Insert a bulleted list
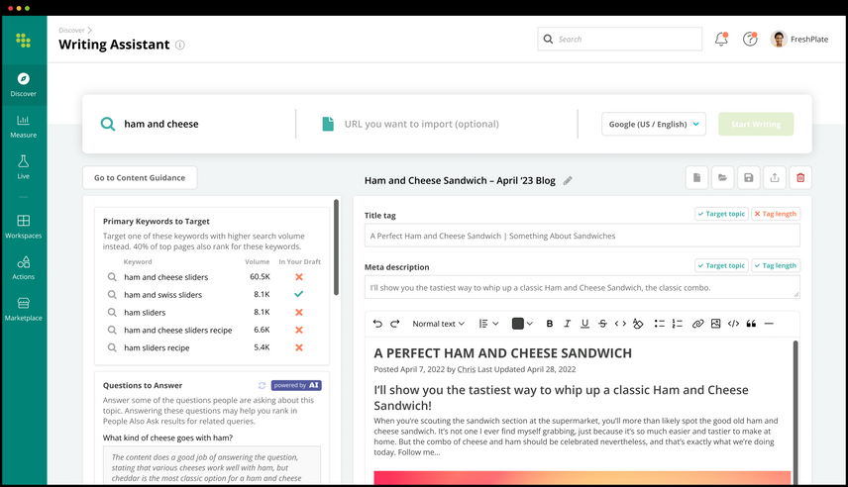This screenshot has height=487, width=848. coord(659,324)
